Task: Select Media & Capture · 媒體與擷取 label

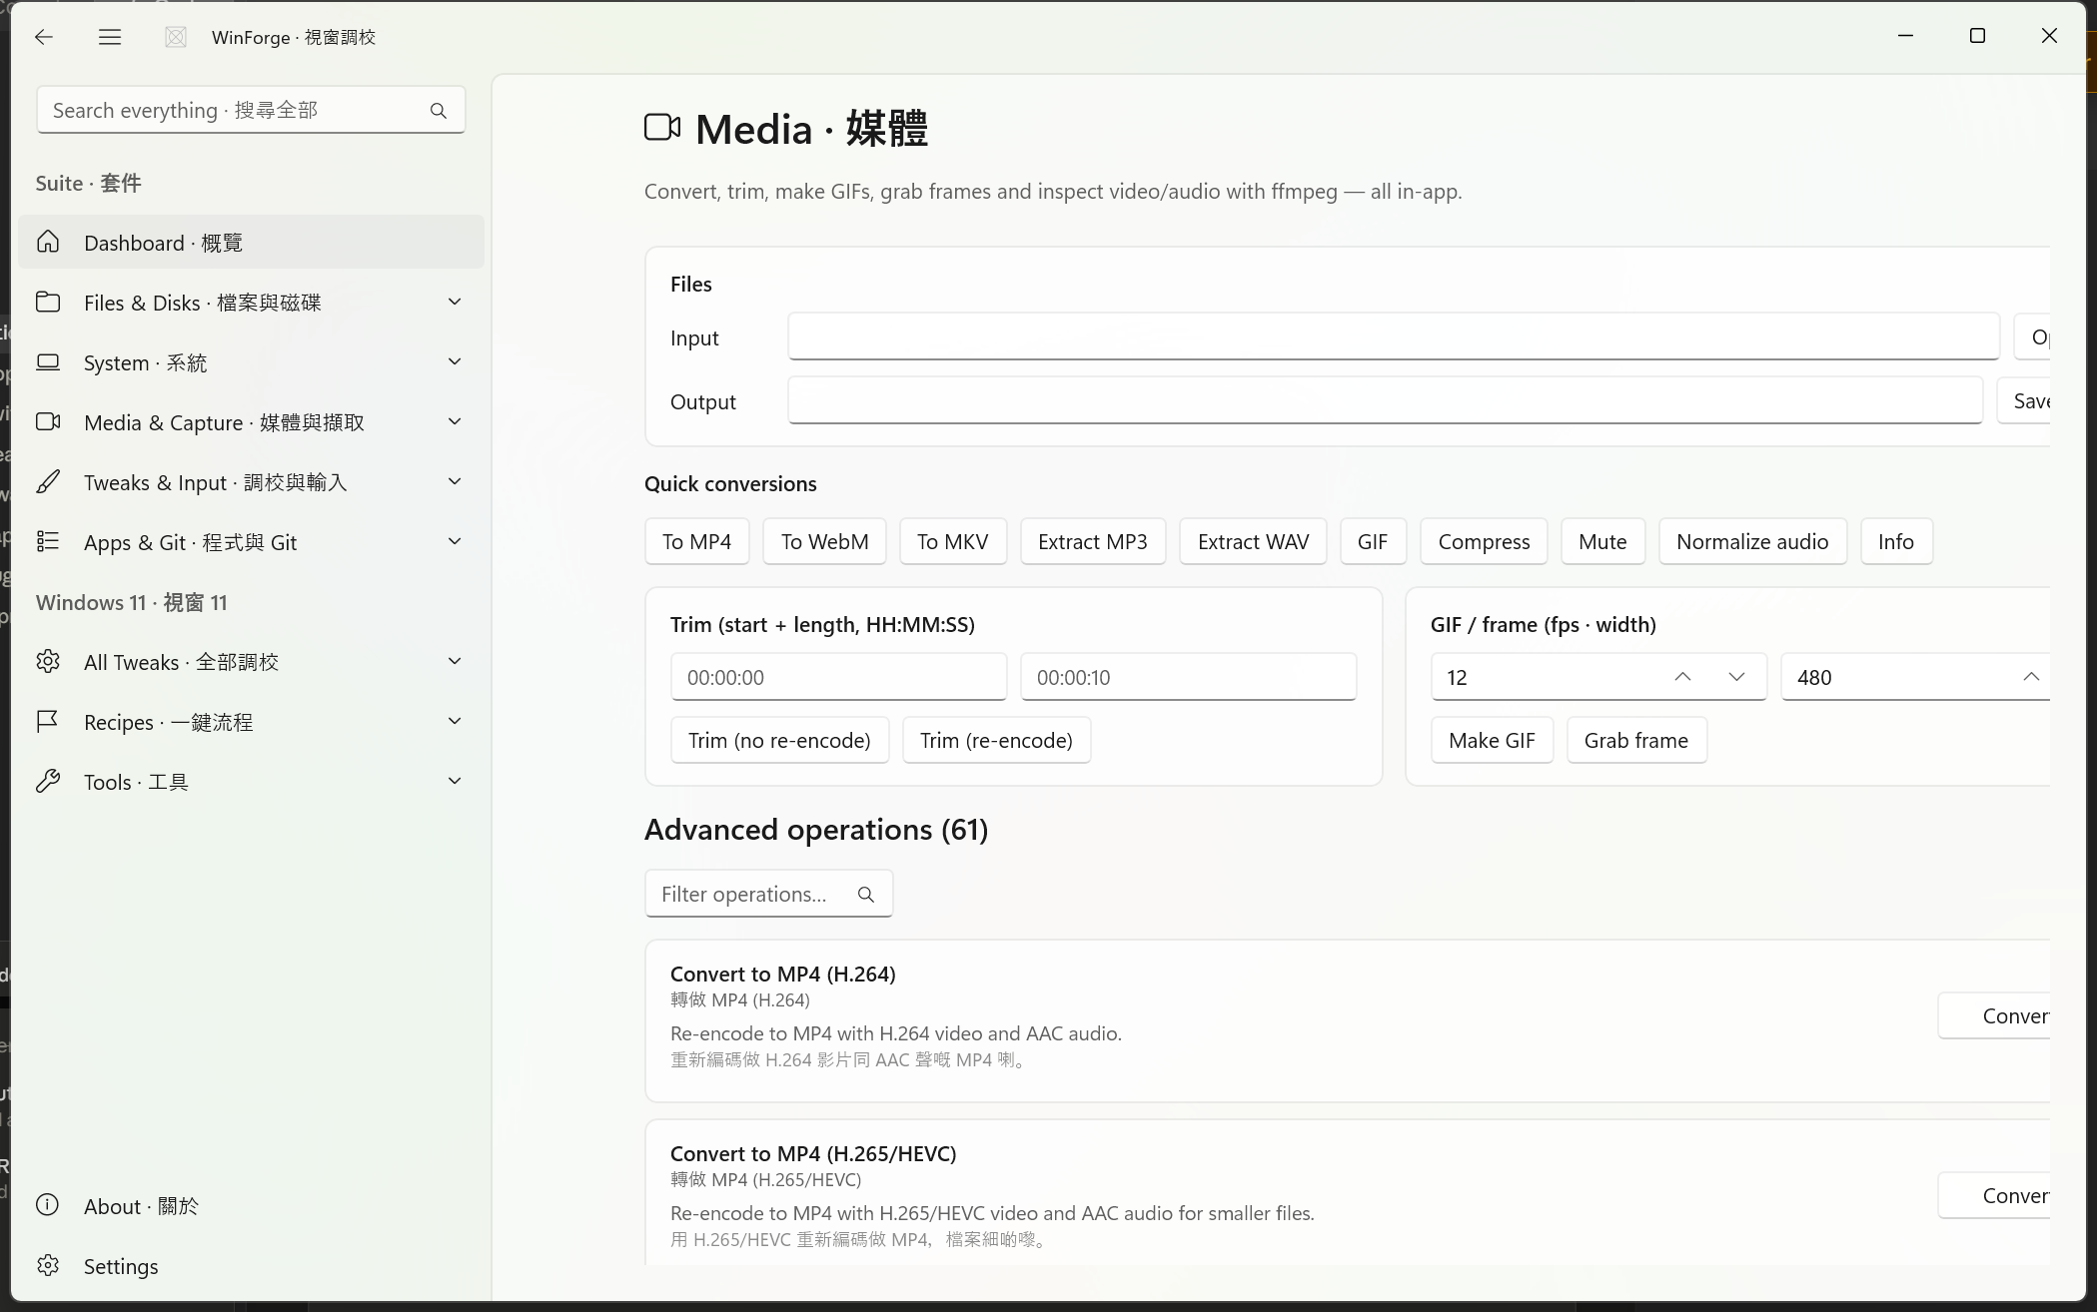Action: [224, 422]
